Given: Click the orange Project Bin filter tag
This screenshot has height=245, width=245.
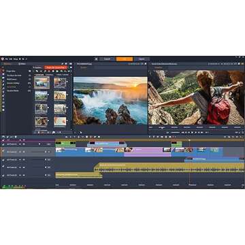Looking at the screenshot, I should (x=56, y=67).
